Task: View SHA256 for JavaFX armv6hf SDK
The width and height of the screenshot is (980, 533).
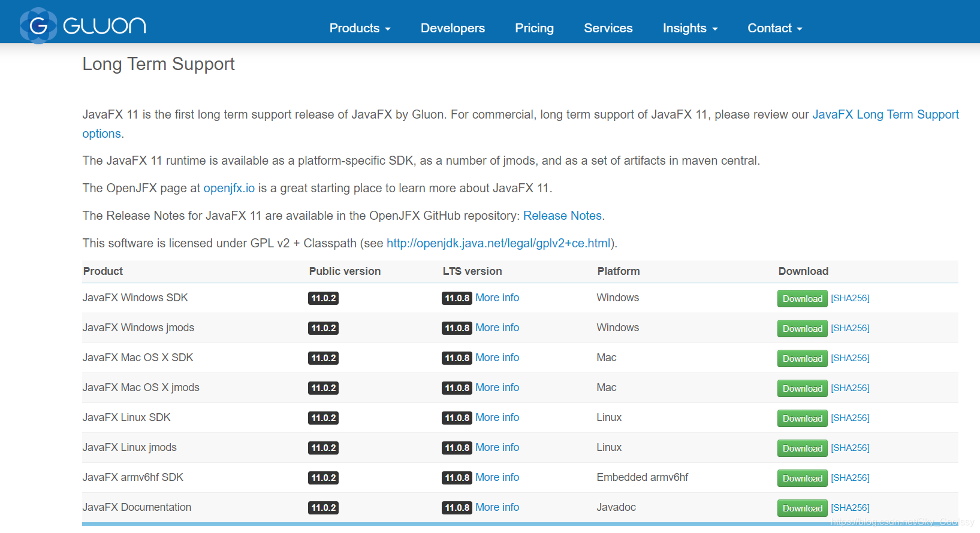Action: [850, 477]
